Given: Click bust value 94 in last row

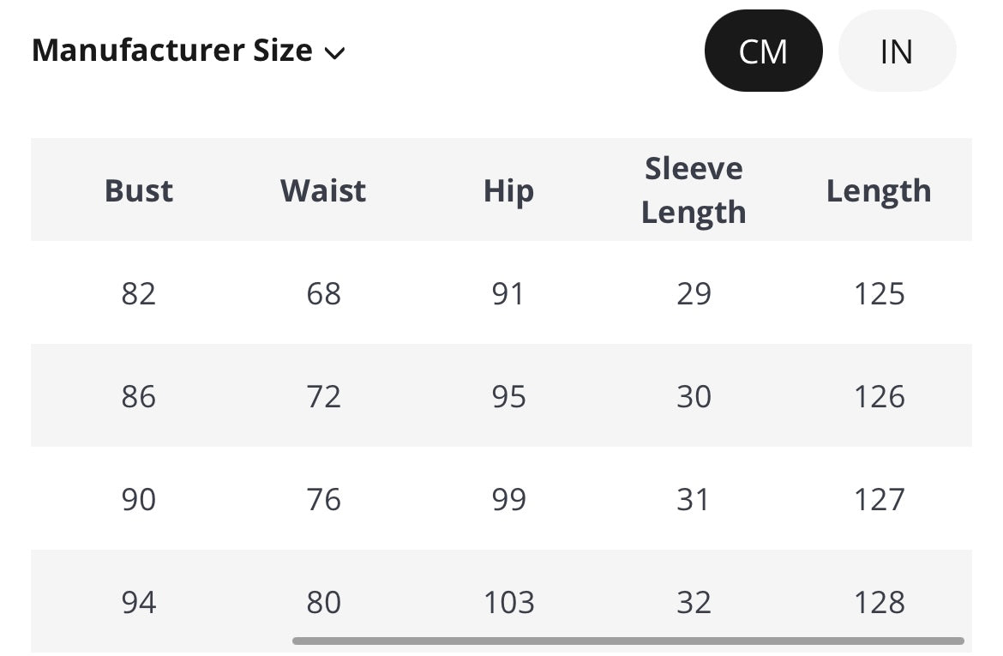Looking at the screenshot, I should click(139, 603).
